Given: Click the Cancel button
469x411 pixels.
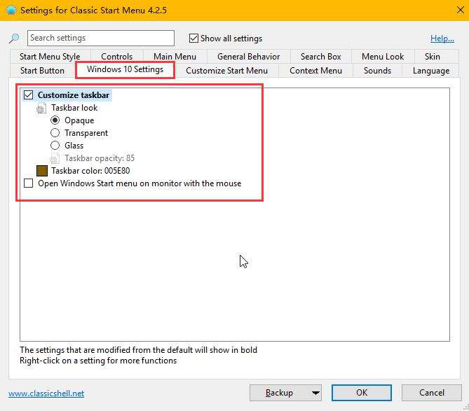Looking at the screenshot, I should [432, 393].
